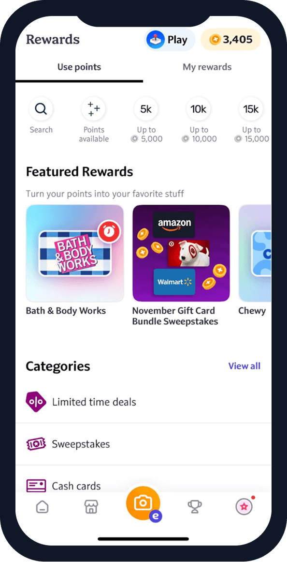Choose the 15k points filter
The width and height of the screenshot is (287, 562).
251,108
